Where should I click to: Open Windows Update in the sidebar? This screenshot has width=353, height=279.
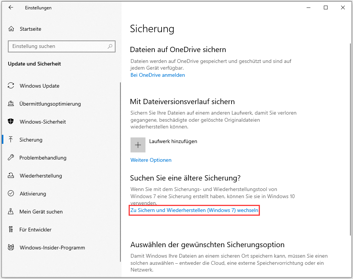(38, 86)
